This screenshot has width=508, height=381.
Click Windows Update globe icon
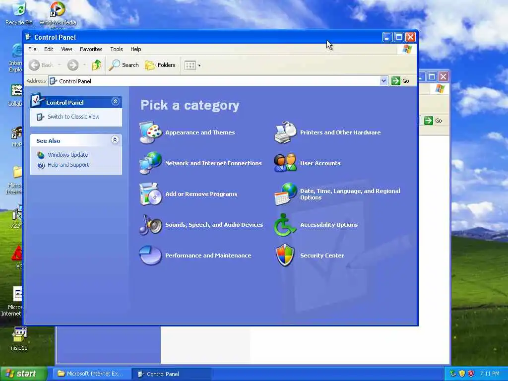point(41,155)
